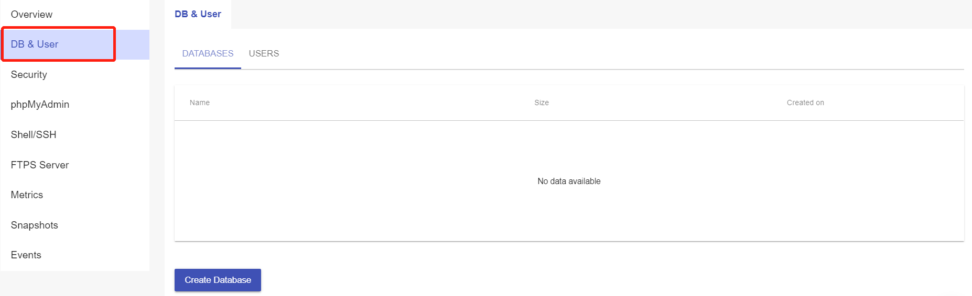Show the Events page

tap(26, 255)
